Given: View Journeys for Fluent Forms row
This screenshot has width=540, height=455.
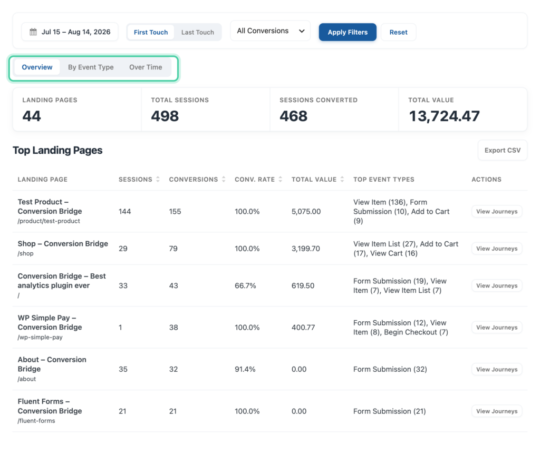Looking at the screenshot, I should pos(497,411).
